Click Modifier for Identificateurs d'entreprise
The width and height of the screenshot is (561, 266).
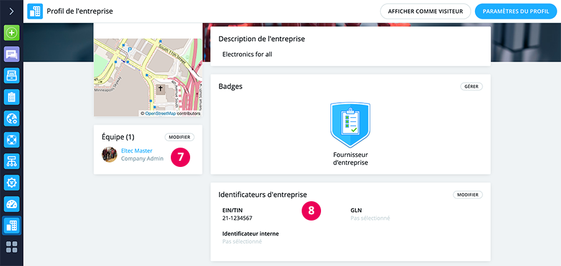[x=468, y=195]
